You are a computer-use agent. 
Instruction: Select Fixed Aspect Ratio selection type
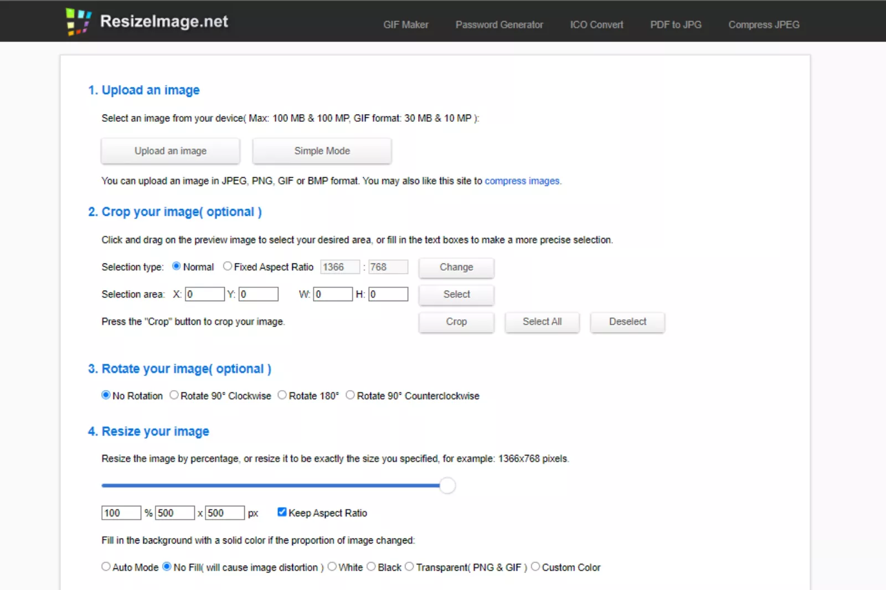tap(227, 266)
